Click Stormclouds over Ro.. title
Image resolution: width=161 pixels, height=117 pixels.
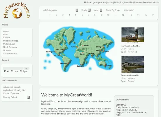coord(130,75)
